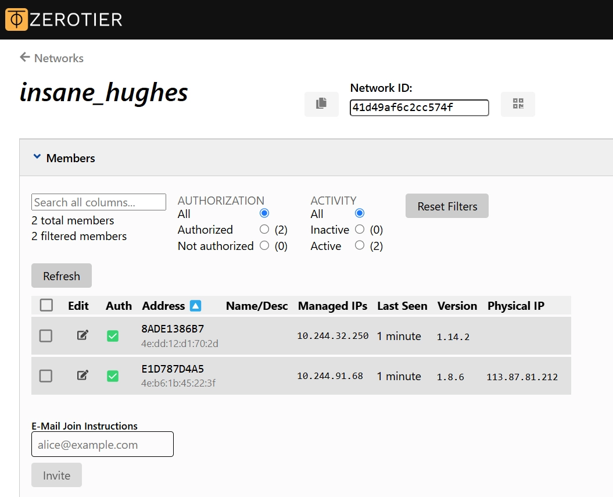Click MAC 4e:b6:1b:45:22:3f
Viewport: 613px width, 497px height.
pyautogui.click(x=178, y=383)
